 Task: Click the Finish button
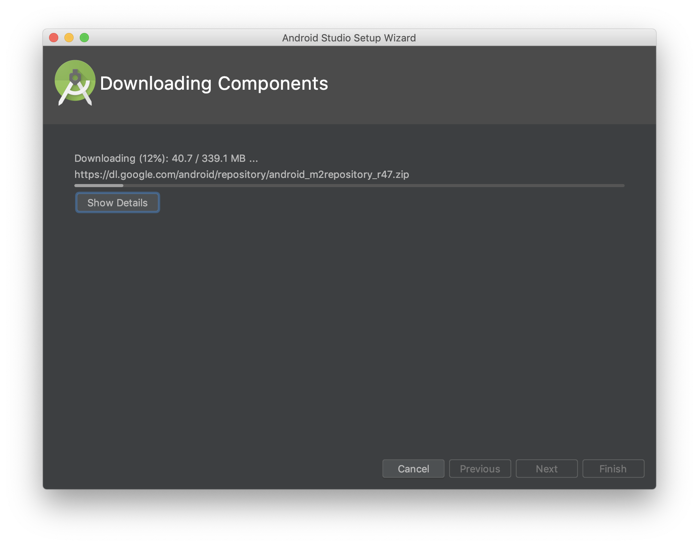pos(613,469)
